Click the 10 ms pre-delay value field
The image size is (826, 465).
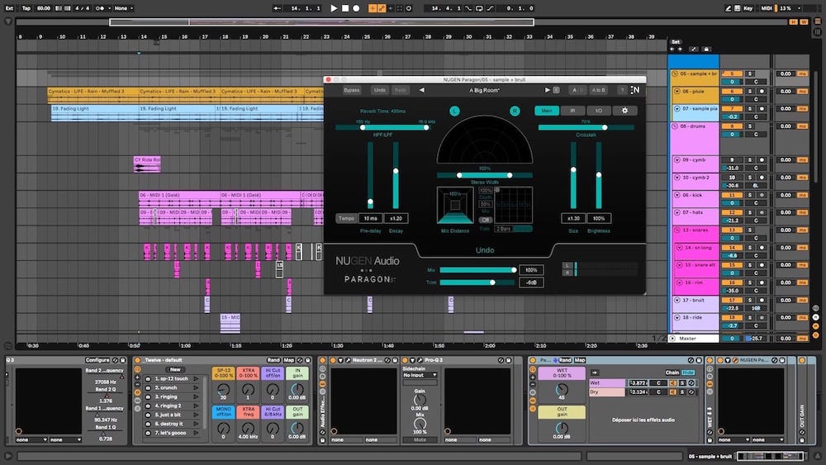click(370, 218)
